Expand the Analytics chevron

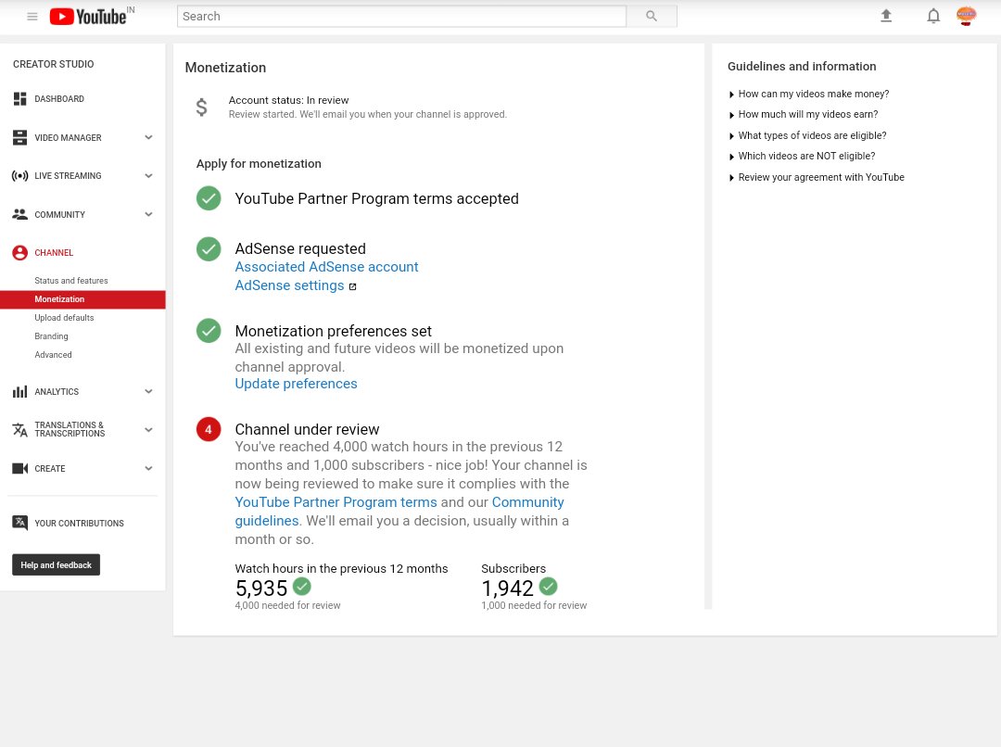coord(148,391)
